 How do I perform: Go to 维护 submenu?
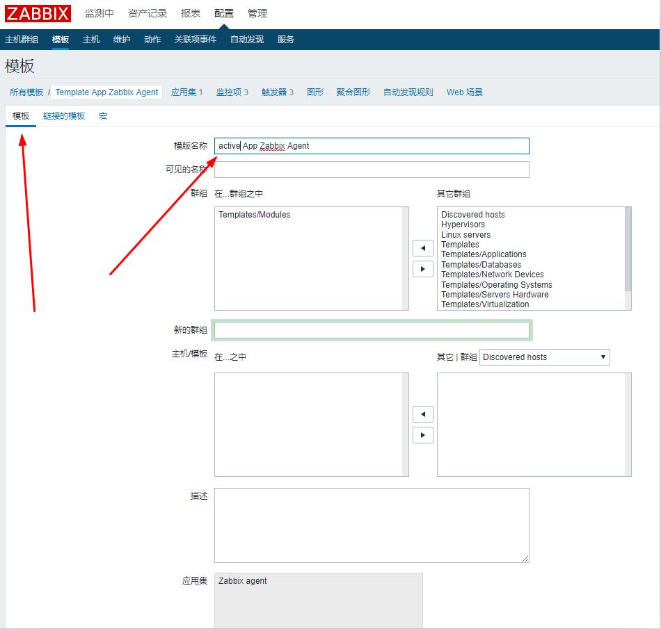coord(121,40)
